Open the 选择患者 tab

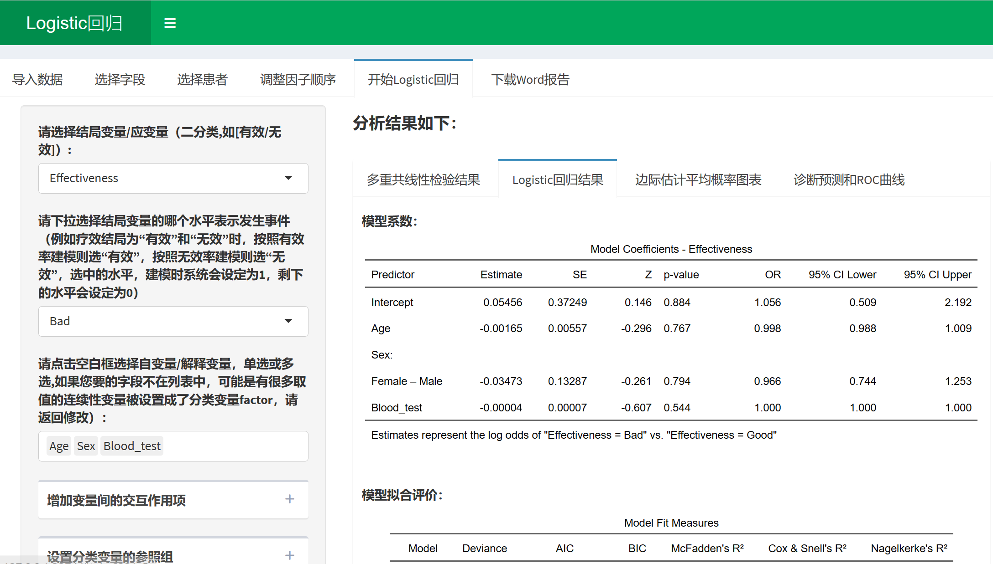202,80
